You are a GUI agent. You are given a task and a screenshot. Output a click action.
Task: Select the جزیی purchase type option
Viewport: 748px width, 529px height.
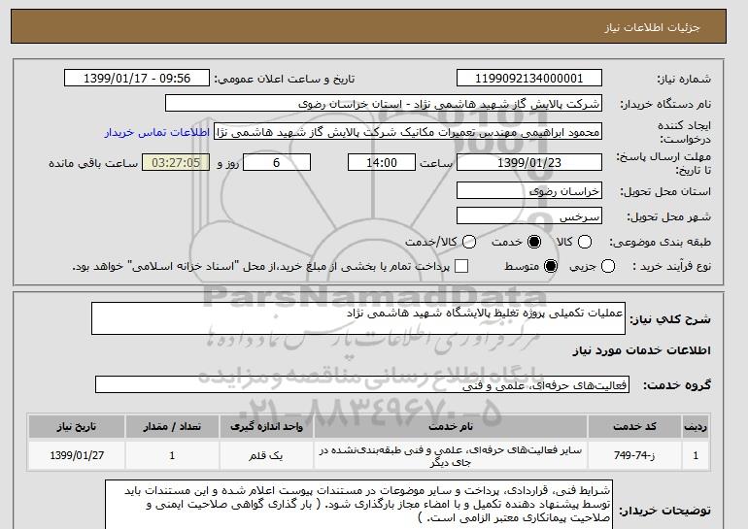[608, 266]
